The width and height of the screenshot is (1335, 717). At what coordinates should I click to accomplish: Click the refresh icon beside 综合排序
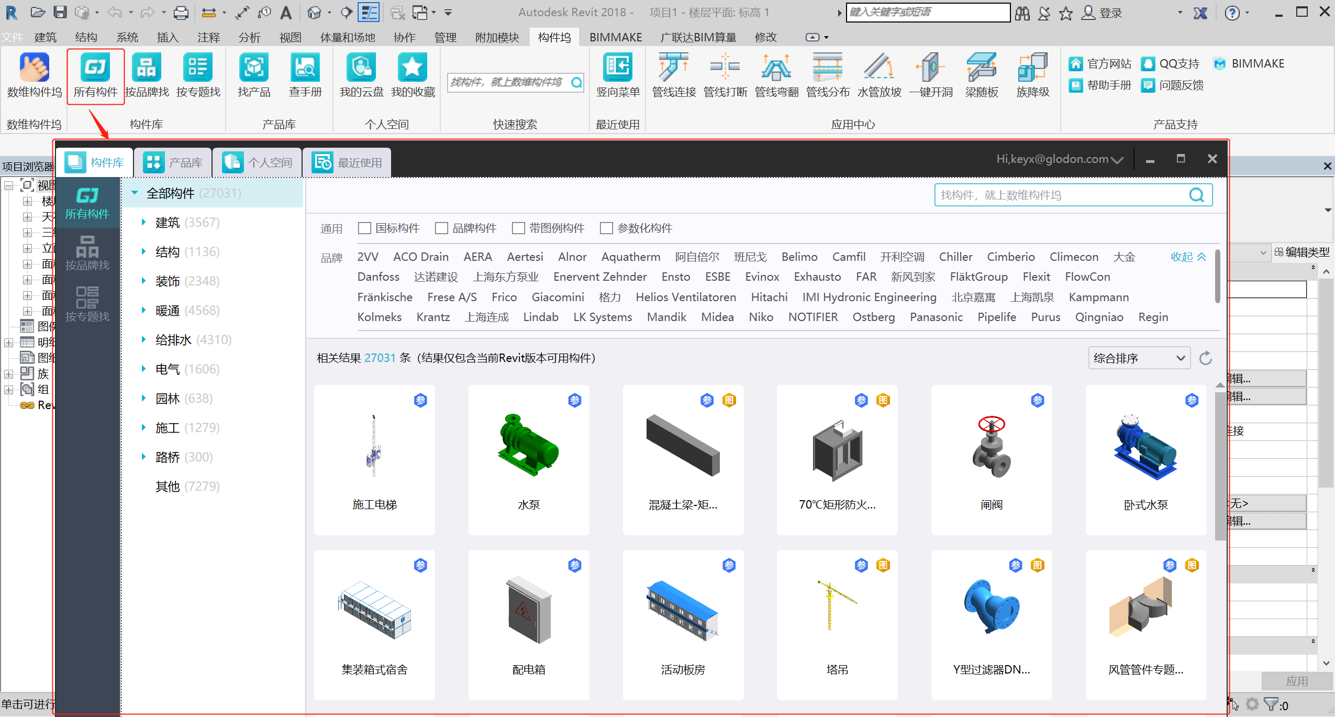click(1206, 358)
